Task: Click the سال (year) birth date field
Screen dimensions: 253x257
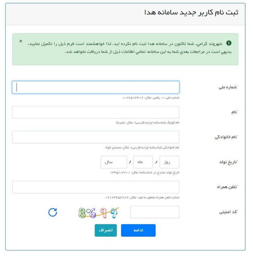Action: (113, 162)
